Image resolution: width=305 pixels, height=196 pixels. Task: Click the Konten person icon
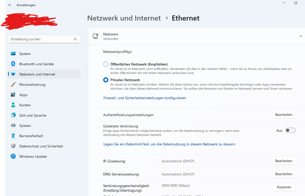coord(13,105)
